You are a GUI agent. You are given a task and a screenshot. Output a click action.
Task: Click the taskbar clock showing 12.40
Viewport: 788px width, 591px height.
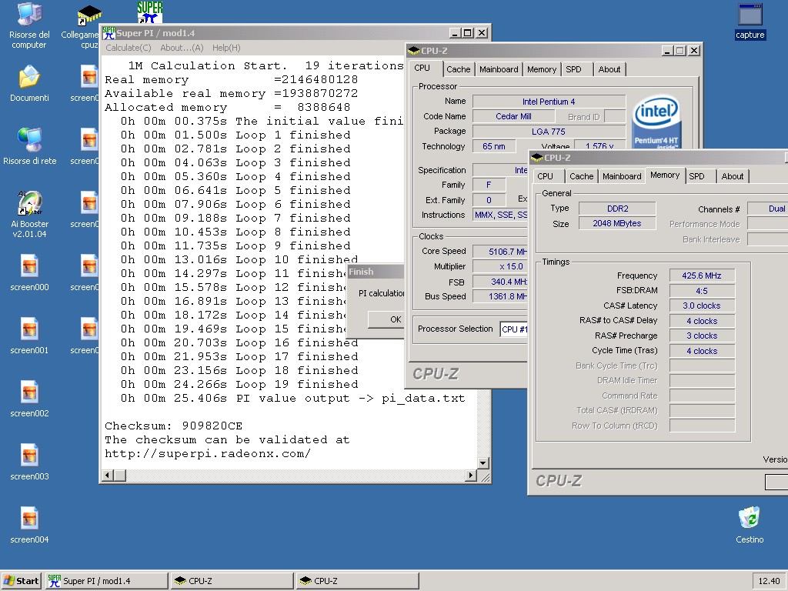coord(769,581)
